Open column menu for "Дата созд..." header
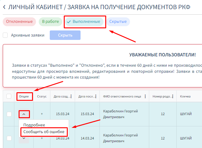202x148 pixels. [71, 97]
